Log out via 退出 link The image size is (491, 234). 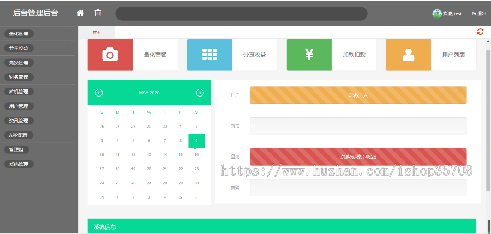[479, 14]
